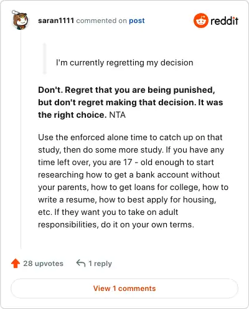The width and height of the screenshot is (249, 309).
Task: Click the quoted "I'm currently regretting my decision" text
Action: tap(125, 62)
